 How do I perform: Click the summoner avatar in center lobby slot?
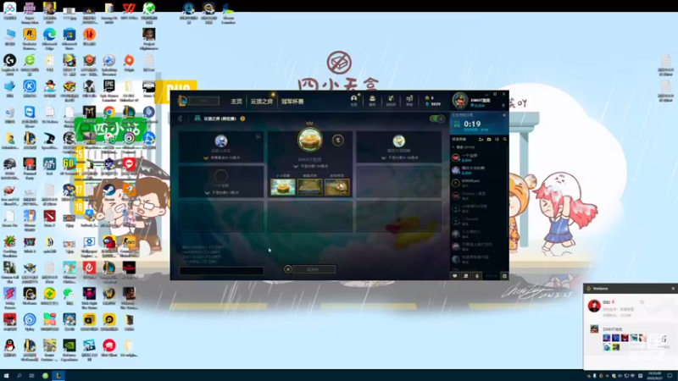click(309, 139)
